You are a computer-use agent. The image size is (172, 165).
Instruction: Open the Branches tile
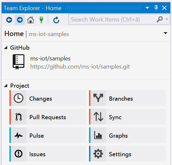(x=127, y=98)
